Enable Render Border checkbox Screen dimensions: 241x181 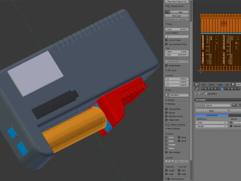167,66
